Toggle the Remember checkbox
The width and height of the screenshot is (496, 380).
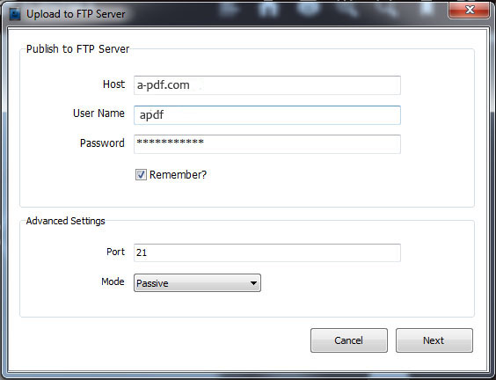141,175
